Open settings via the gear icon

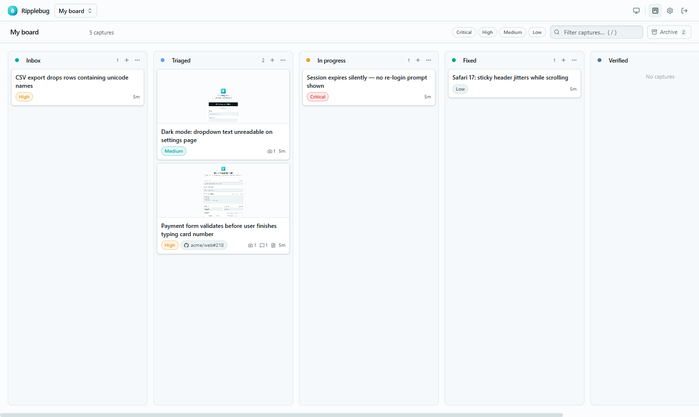tap(670, 11)
